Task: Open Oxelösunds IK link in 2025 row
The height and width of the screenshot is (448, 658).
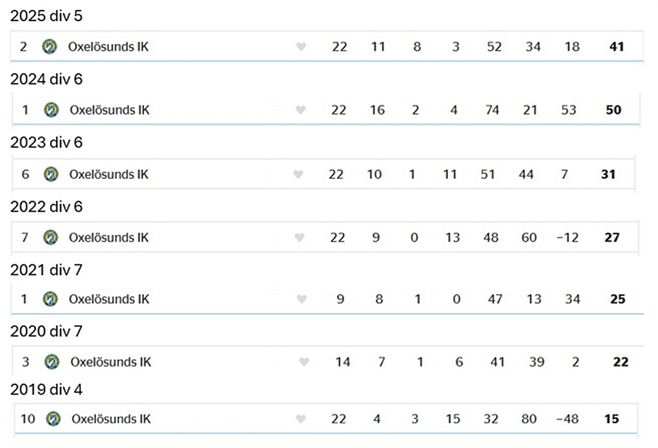Action: (109, 47)
